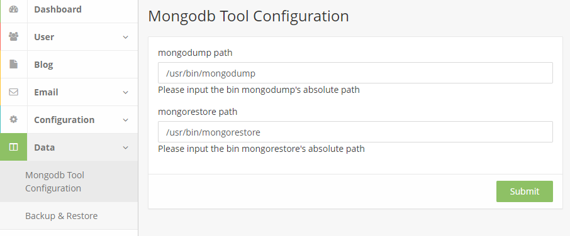This screenshot has height=236, width=570.
Task: Click the Dashboard gauge icon
Action: click(x=13, y=9)
